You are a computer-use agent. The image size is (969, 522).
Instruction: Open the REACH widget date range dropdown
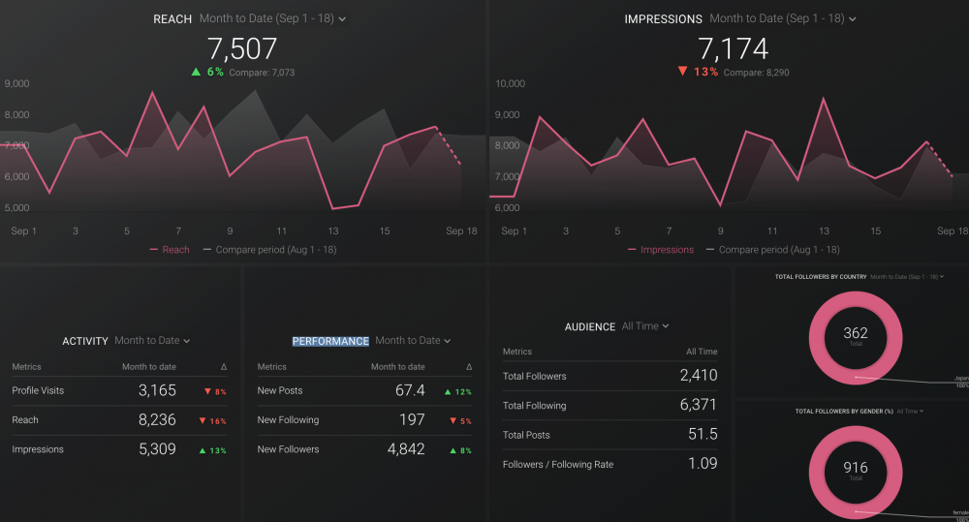click(272, 18)
